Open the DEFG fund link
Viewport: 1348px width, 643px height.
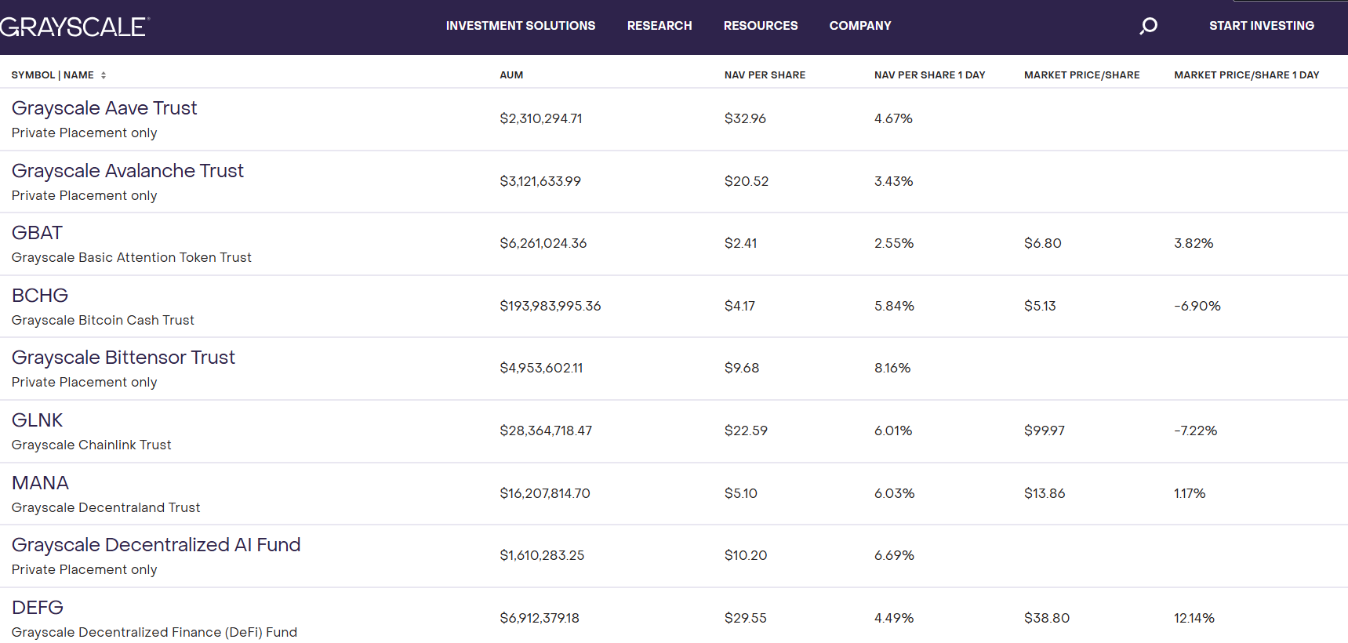38,608
